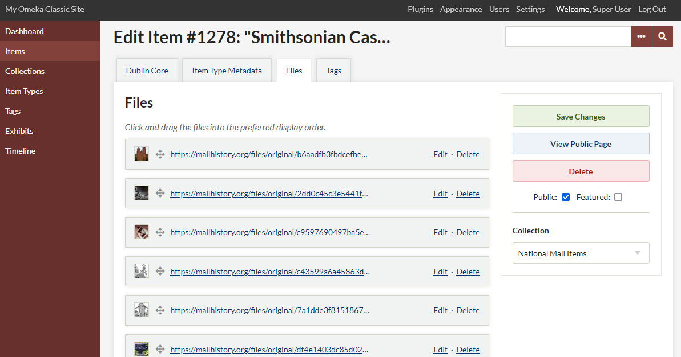Viewport: 681px width, 357px height.
Task: Click the search magnifier icon
Action: (662, 36)
